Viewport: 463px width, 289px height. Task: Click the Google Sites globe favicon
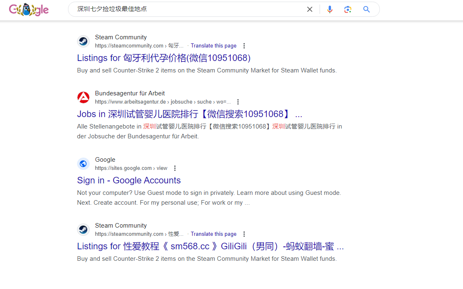tap(83, 164)
